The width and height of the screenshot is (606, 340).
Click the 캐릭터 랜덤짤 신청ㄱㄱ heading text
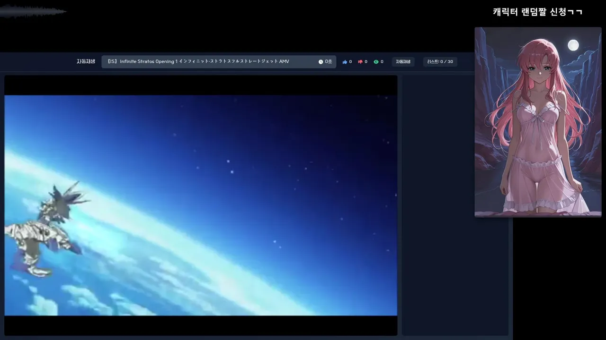(x=537, y=12)
